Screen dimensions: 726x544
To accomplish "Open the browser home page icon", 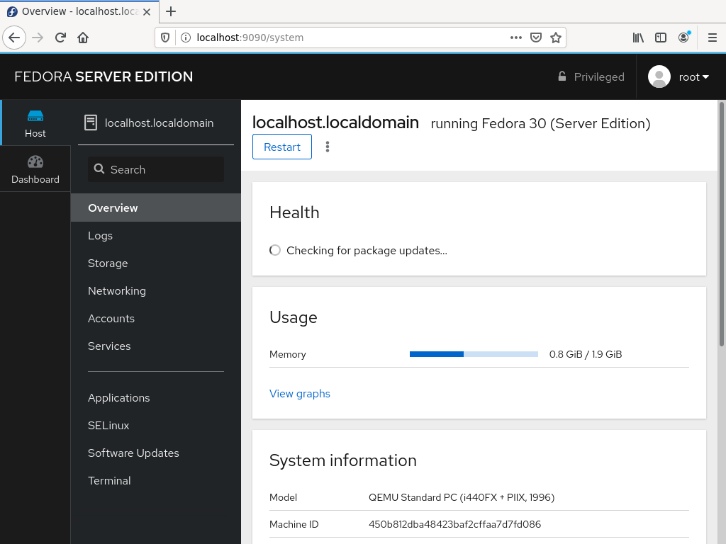I will [83, 38].
